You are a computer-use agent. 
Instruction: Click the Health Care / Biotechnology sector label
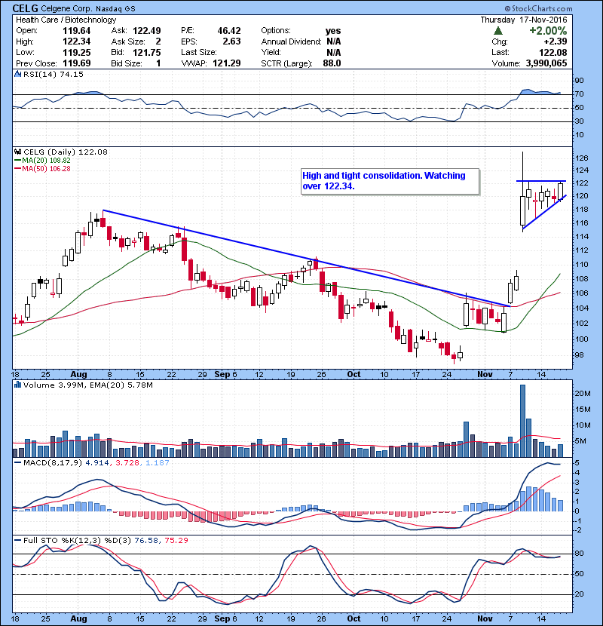pyautogui.click(x=66, y=20)
